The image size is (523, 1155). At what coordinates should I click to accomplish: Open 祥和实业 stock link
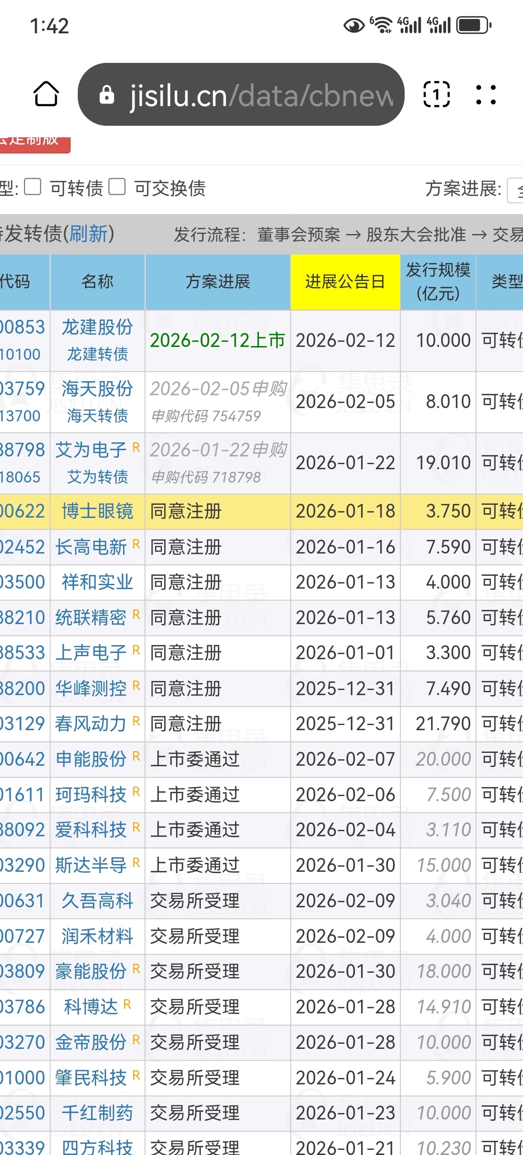click(x=97, y=583)
